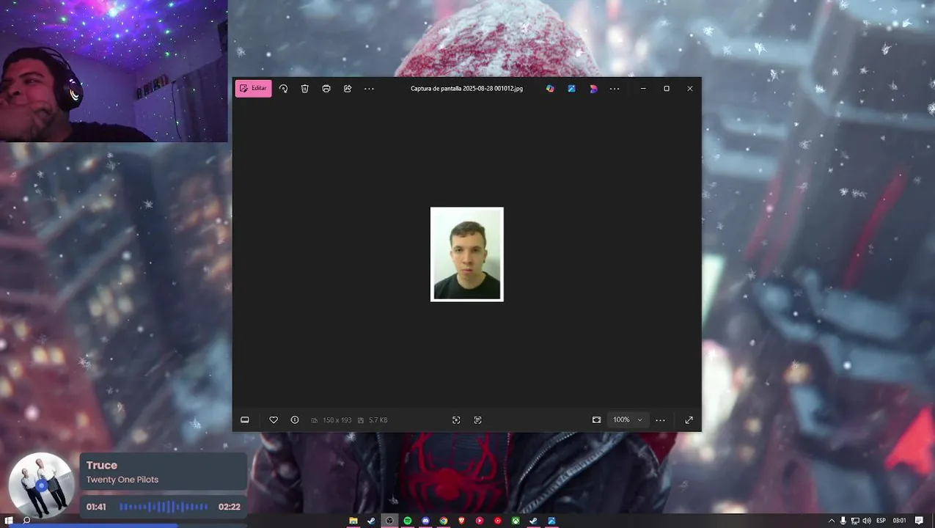This screenshot has height=528, width=935.
Task: Open the Editar image editor
Action: click(x=254, y=88)
